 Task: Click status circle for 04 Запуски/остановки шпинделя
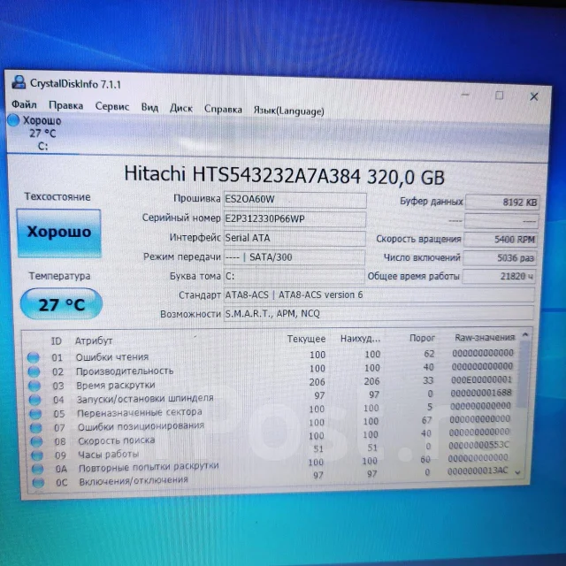pos(35,400)
